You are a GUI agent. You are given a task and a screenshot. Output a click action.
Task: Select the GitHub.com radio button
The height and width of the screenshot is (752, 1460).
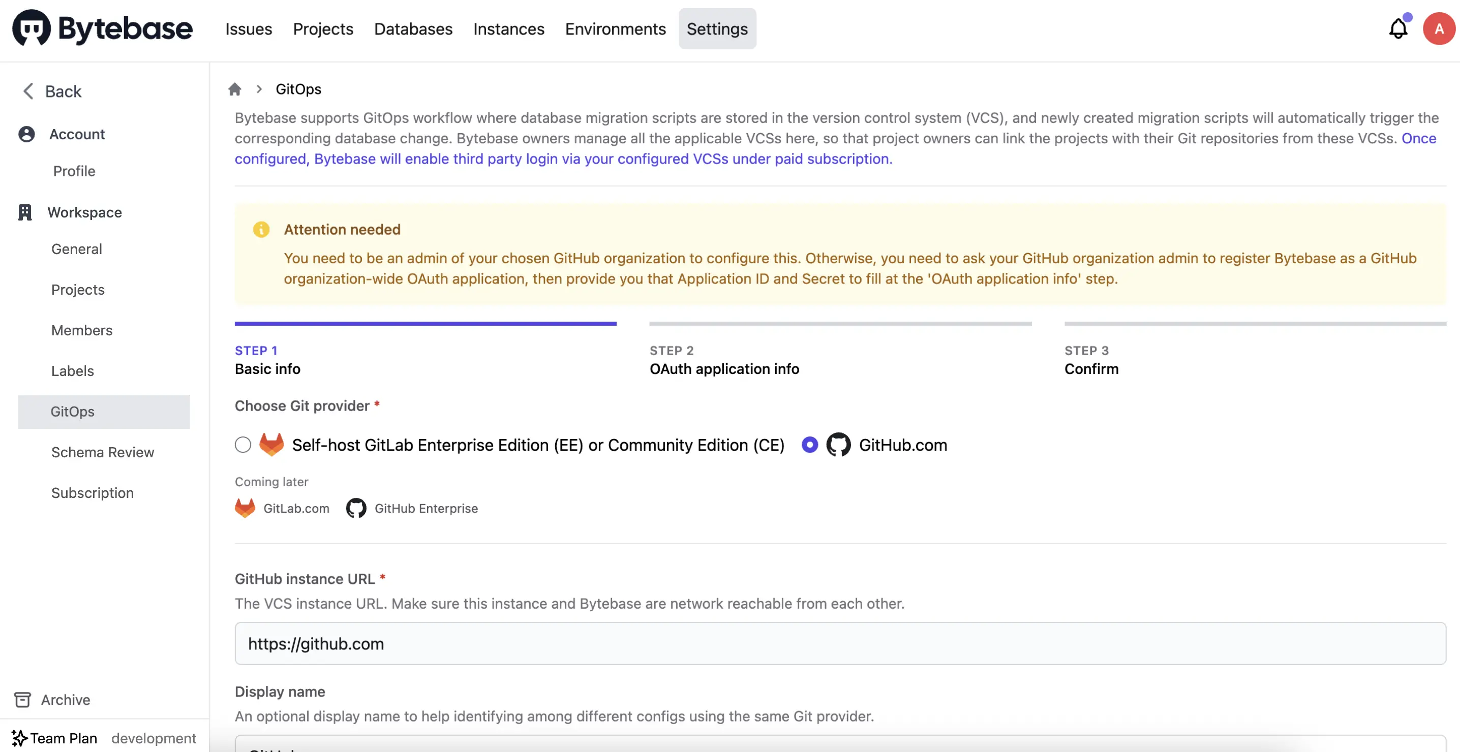click(809, 445)
